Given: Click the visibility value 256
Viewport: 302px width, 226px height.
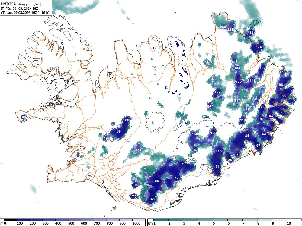Looking at the screenshot, I should 223,27.
